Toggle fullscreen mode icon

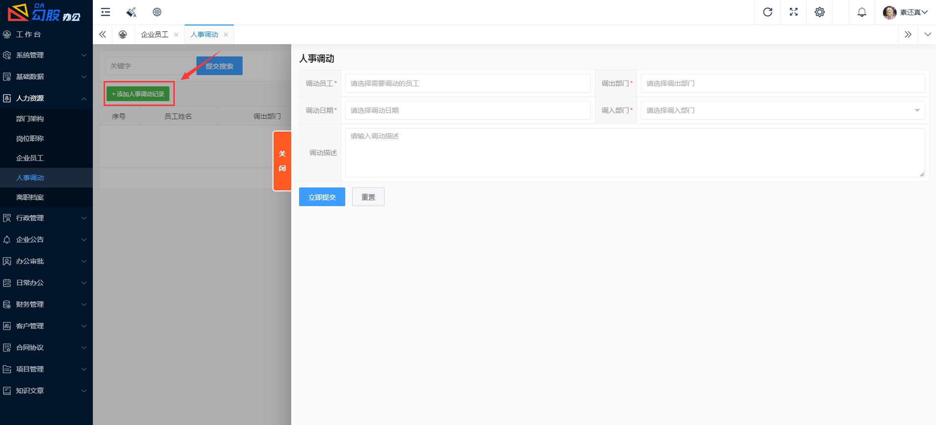click(794, 12)
